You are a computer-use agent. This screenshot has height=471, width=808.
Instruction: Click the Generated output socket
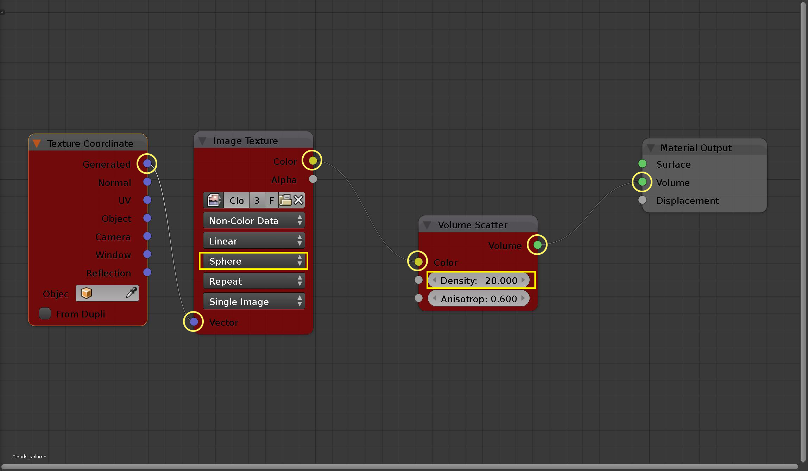click(147, 163)
